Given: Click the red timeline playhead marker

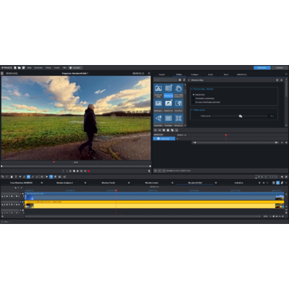Looking at the screenshot, I should [x=116, y=190].
